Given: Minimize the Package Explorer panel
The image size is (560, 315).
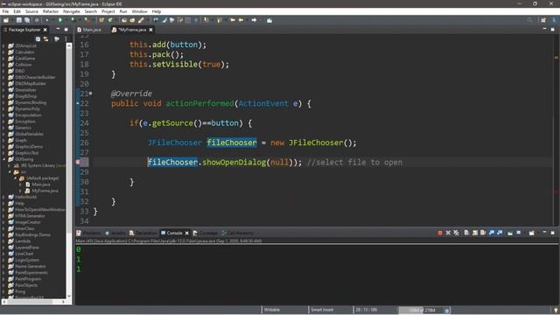Looking at the screenshot, I should click(x=58, y=29).
